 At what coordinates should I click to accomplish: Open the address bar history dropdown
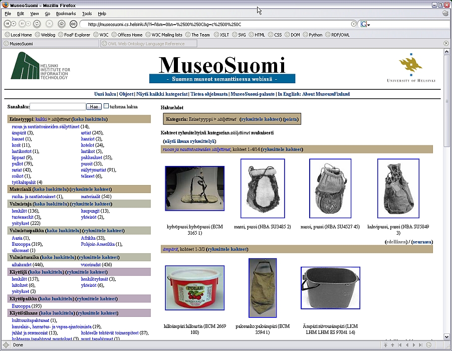(x=354, y=24)
